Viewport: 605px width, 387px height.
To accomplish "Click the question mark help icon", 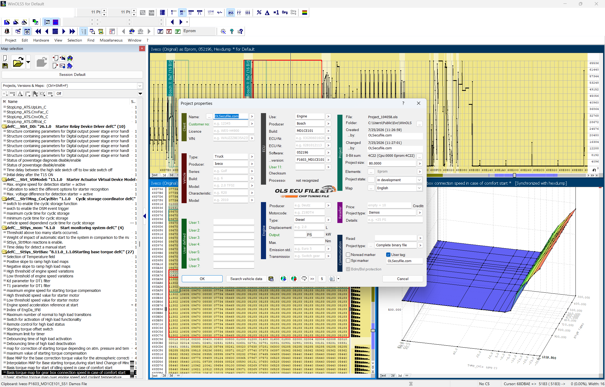I will coord(232,31).
